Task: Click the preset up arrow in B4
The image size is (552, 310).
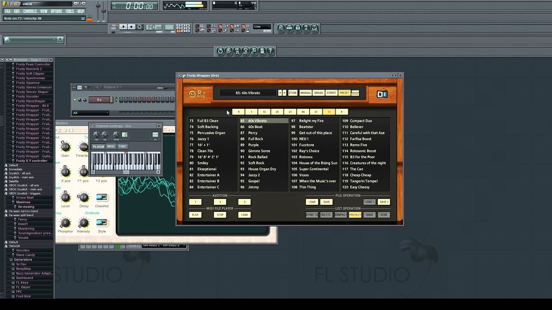Action: (x=280, y=93)
